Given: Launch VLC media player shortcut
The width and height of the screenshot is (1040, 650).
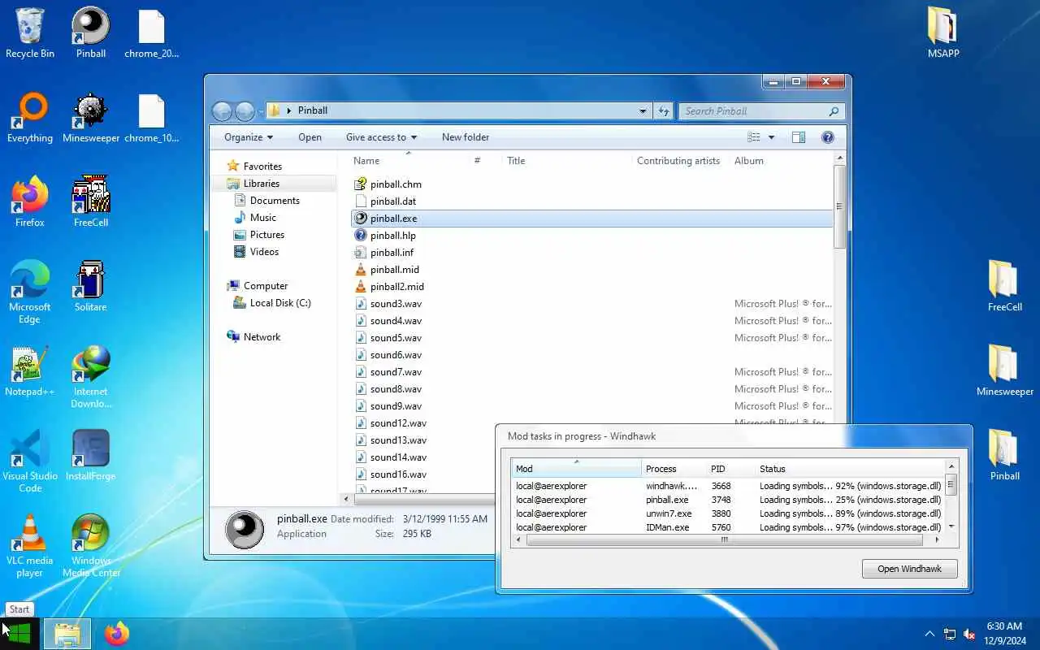Looking at the screenshot, I should pos(30,545).
